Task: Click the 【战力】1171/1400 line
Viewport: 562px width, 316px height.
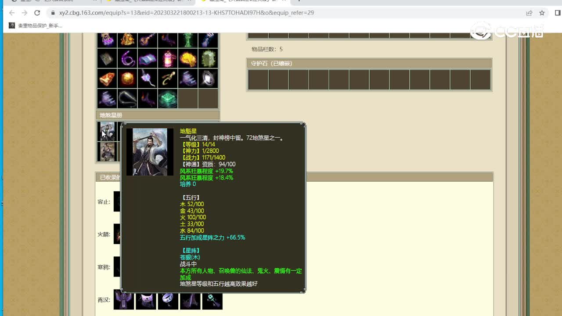Action: (203, 158)
